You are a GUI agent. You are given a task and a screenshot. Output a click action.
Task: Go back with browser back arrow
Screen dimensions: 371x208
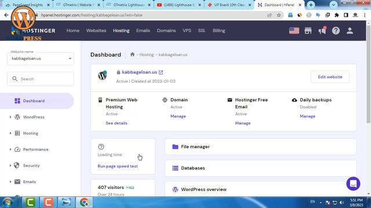6,15
